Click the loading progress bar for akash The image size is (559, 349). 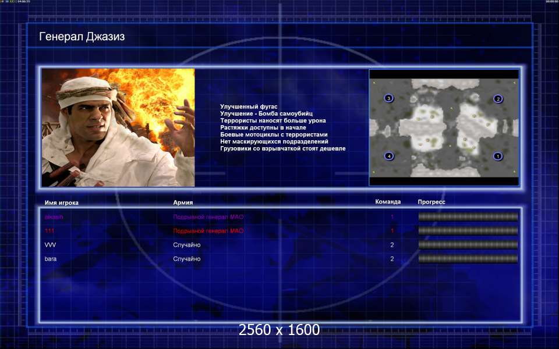point(468,217)
